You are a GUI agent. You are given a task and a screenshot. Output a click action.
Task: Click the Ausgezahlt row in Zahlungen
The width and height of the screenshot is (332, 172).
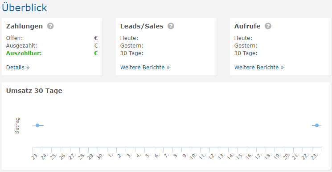coord(52,46)
